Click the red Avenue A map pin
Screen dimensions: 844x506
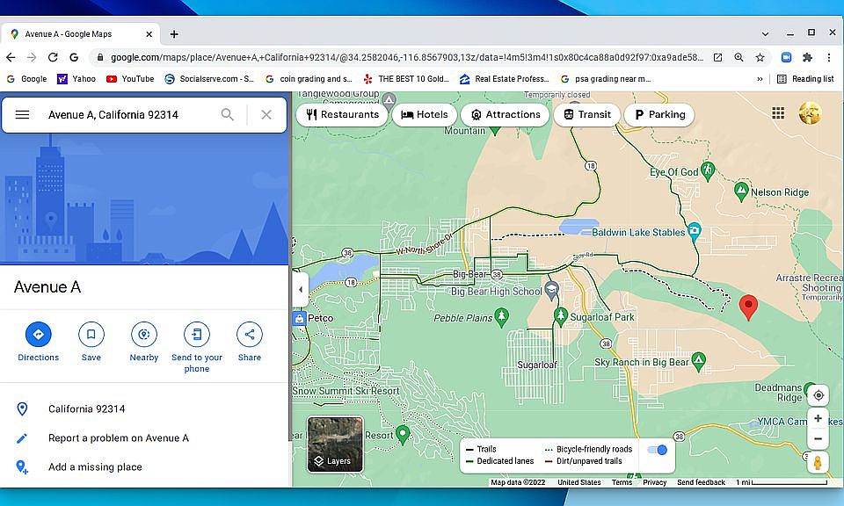pyautogui.click(x=748, y=307)
